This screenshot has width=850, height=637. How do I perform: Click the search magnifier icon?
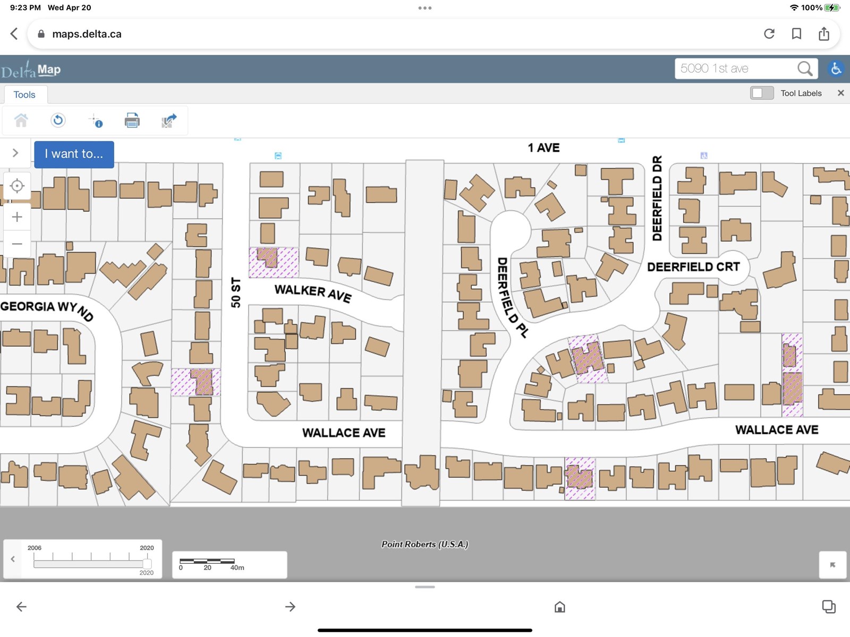(x=804, y=68)
